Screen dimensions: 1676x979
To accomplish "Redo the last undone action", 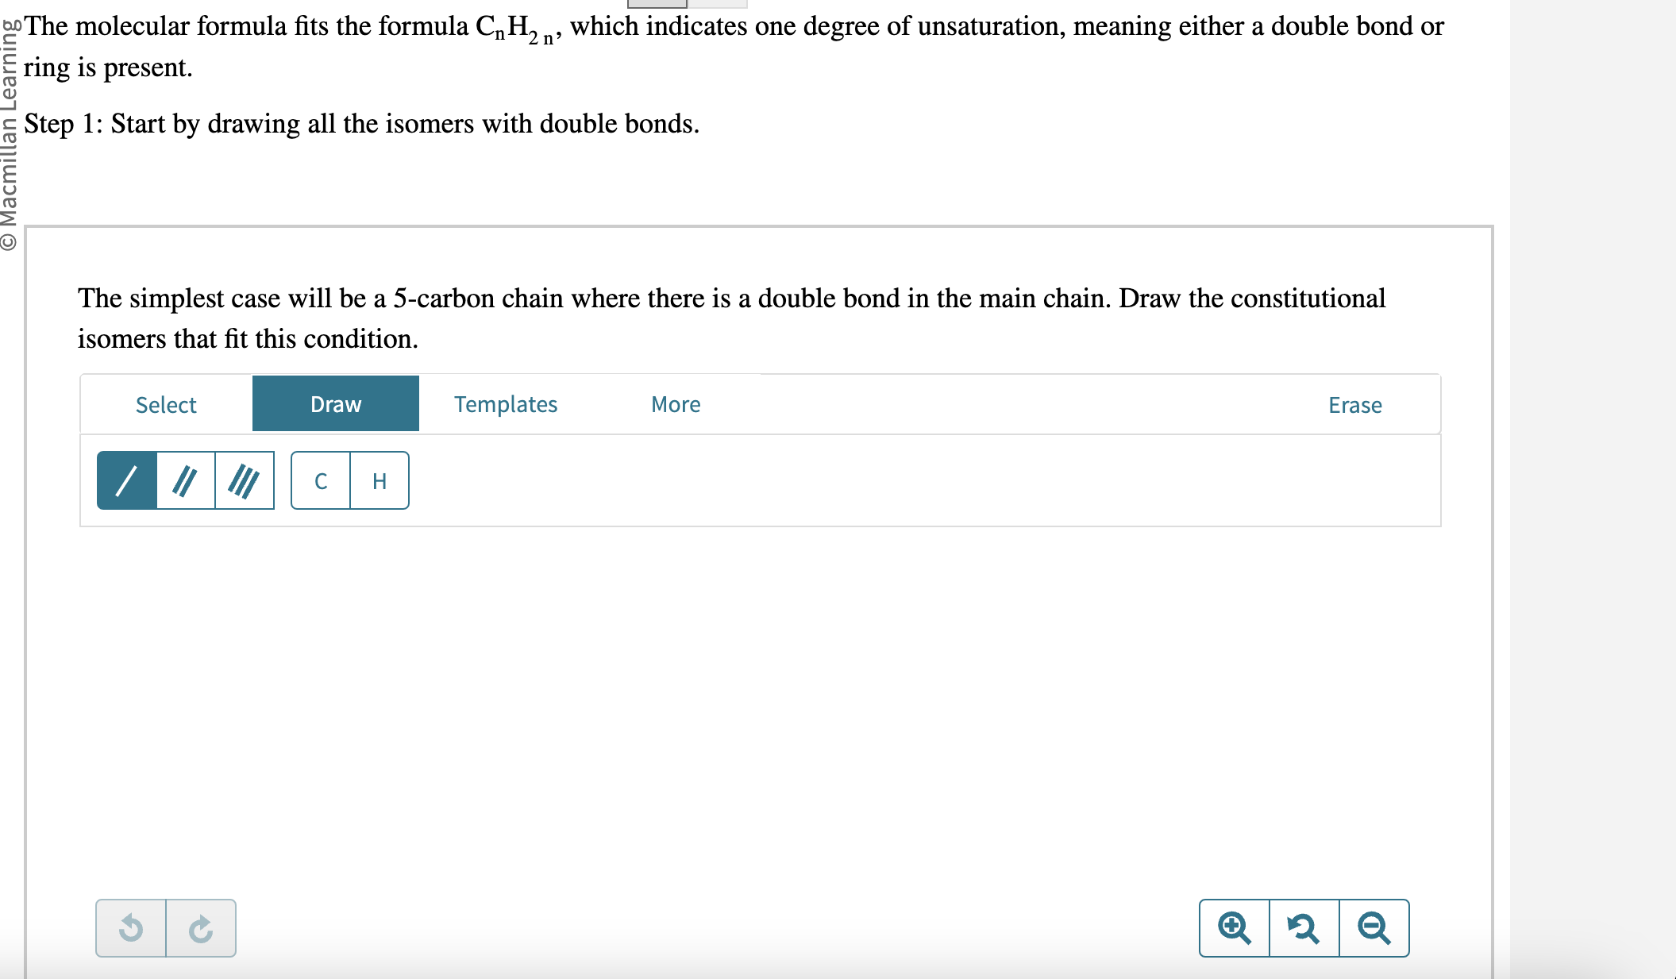I will pos(201,927).
